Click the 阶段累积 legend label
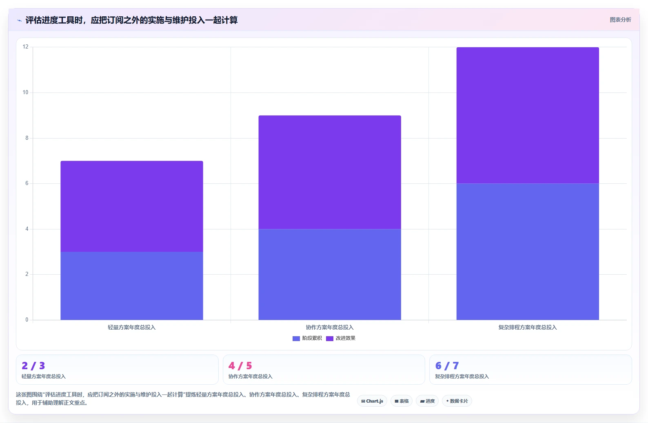The image size is (648, 423). tap(312, 338)
